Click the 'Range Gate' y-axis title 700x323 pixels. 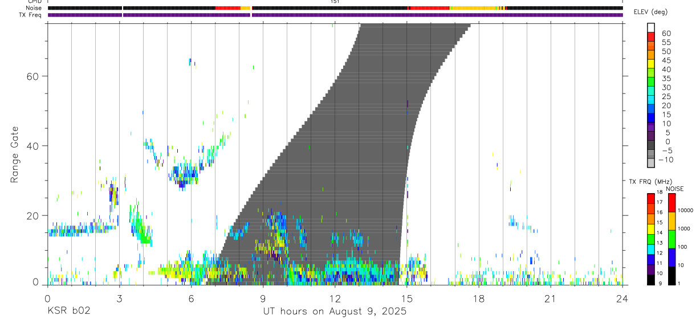pyautogui.click(x=15, y=155)
